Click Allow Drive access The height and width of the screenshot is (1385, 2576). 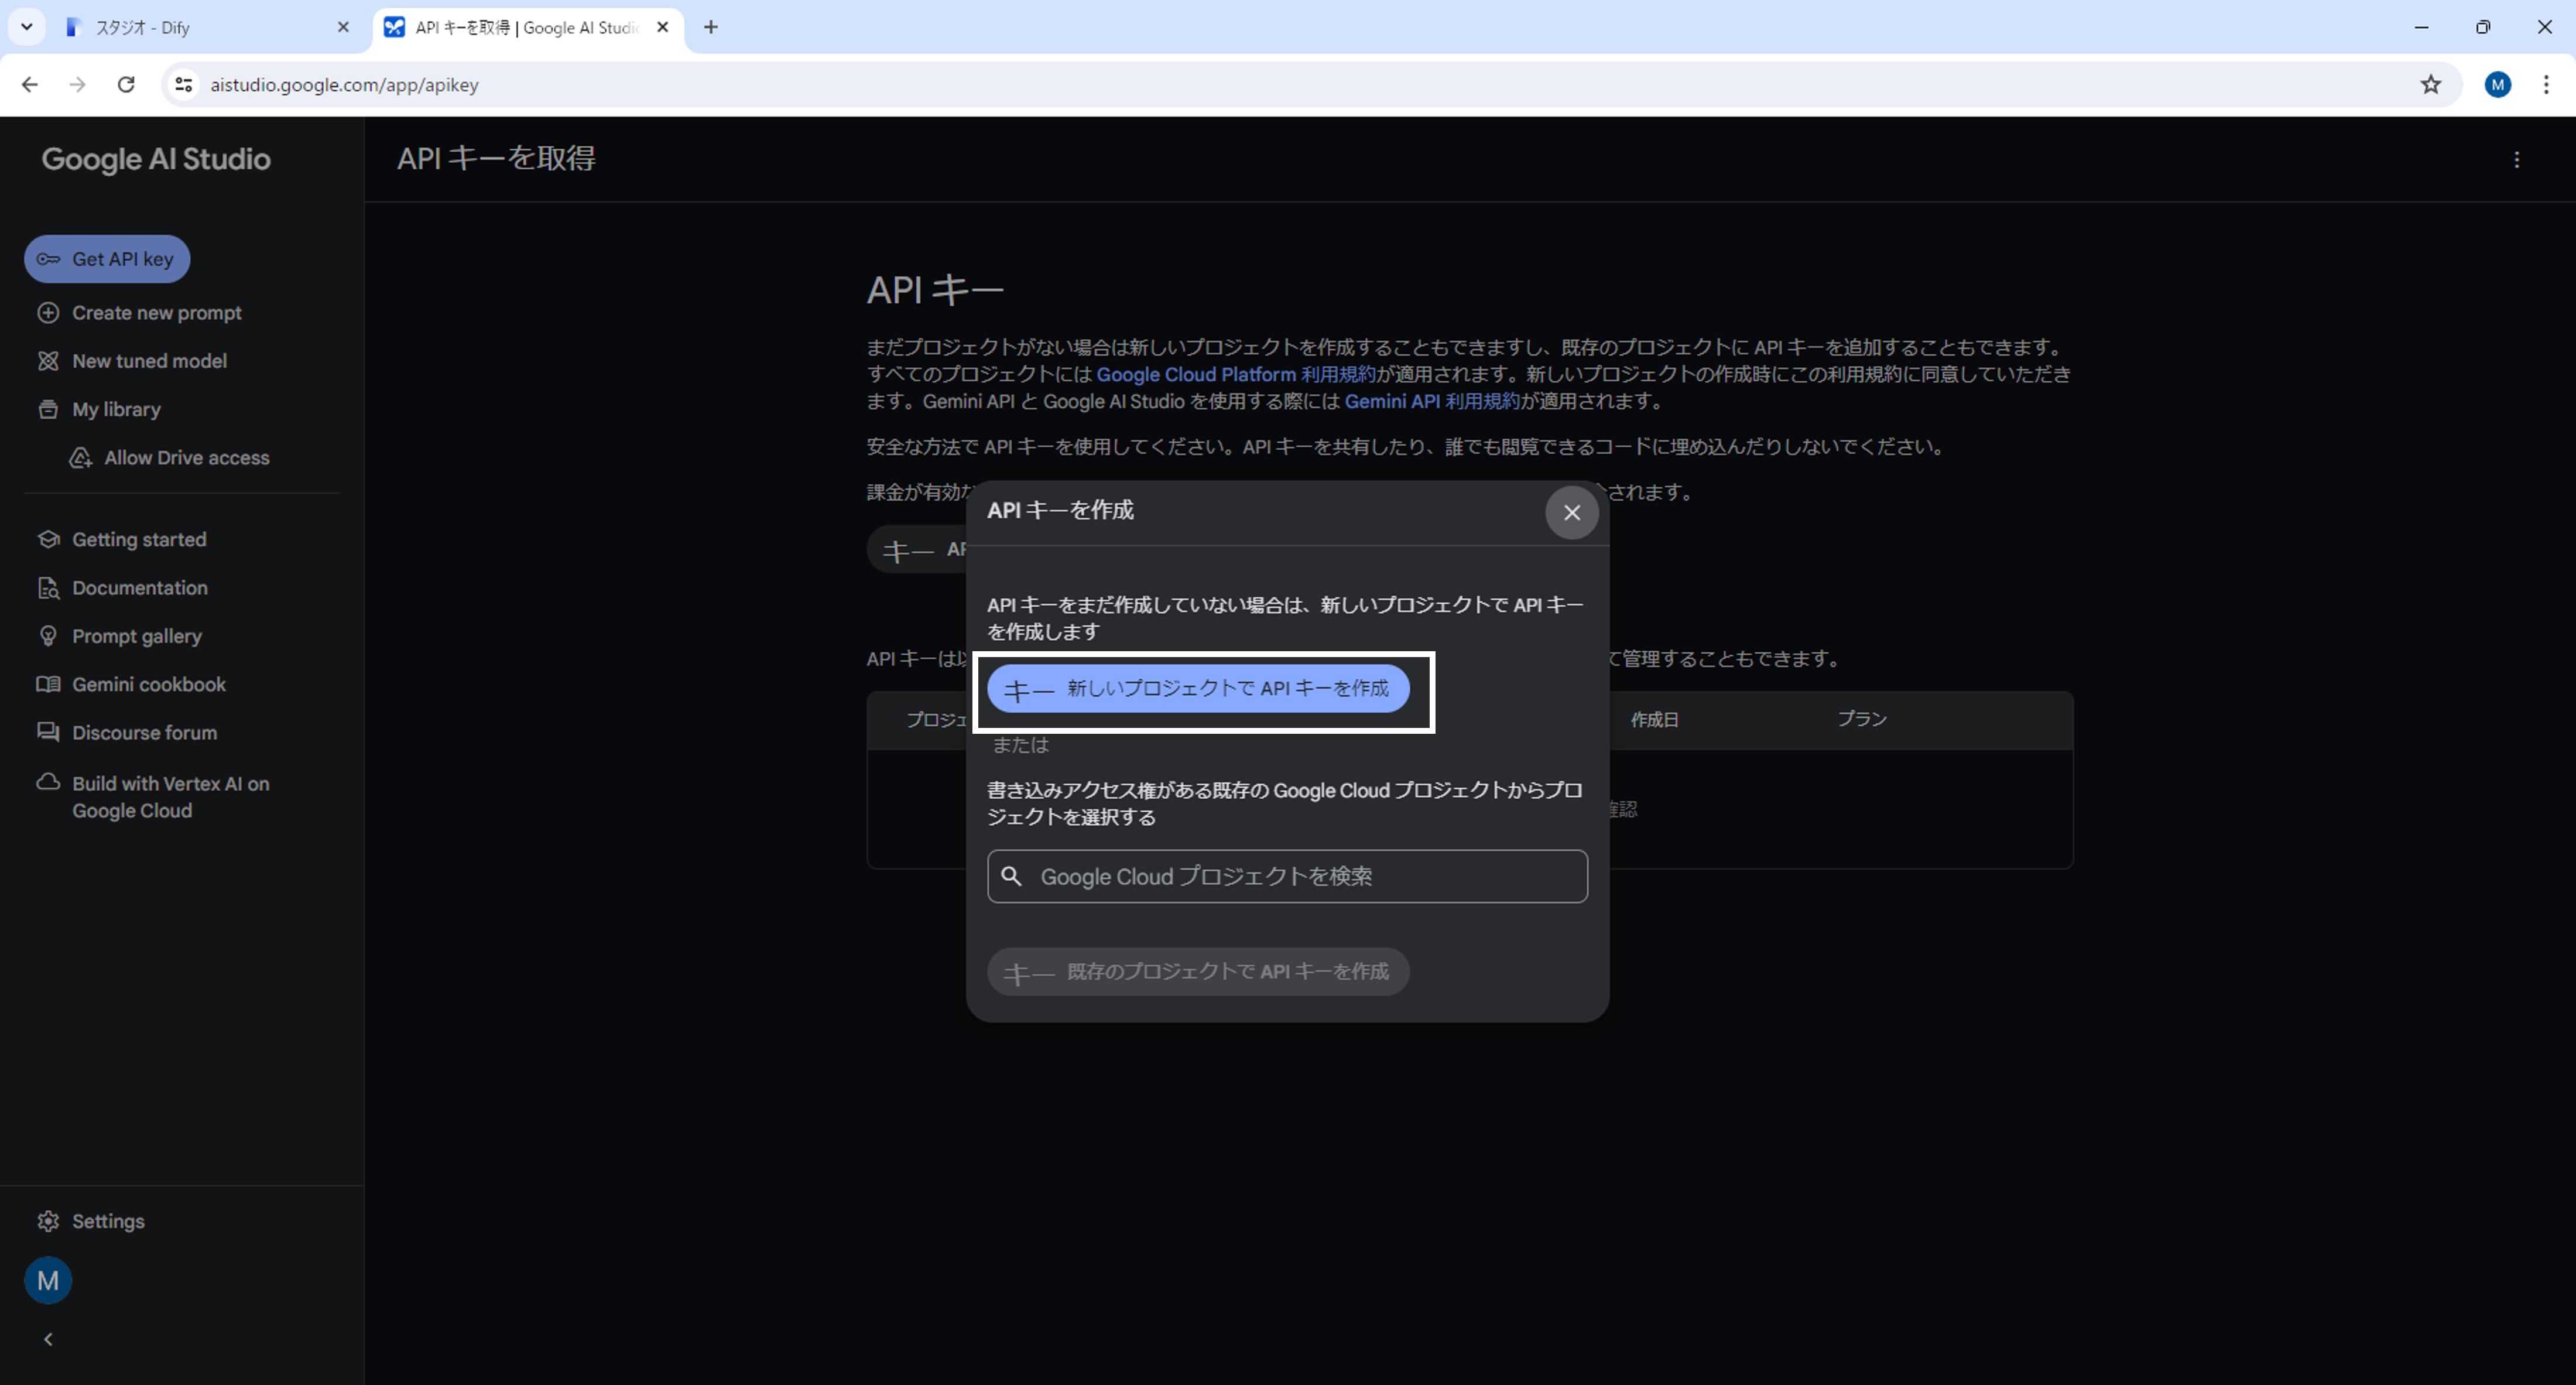click(186, 458)
